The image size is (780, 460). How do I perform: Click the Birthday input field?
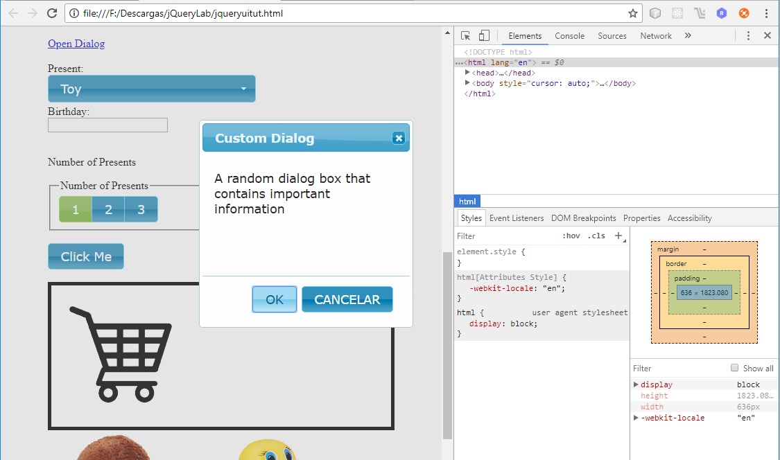pos(107,125)
